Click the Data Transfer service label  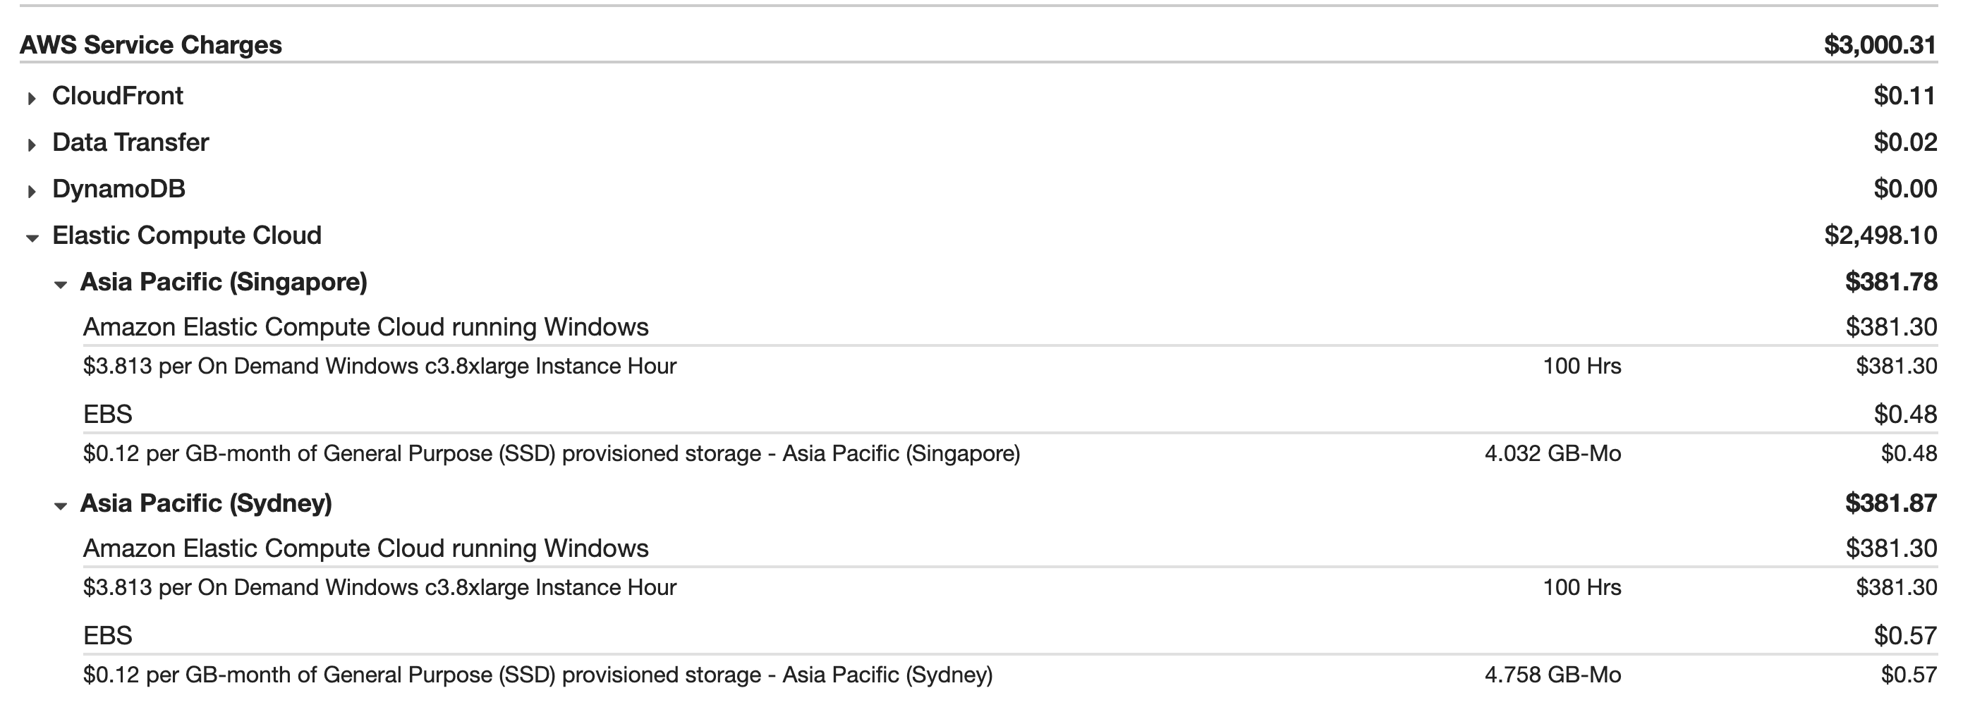pos(130,142)
